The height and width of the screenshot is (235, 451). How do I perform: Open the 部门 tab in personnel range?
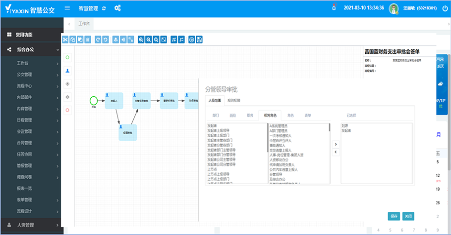click(216, 115)
